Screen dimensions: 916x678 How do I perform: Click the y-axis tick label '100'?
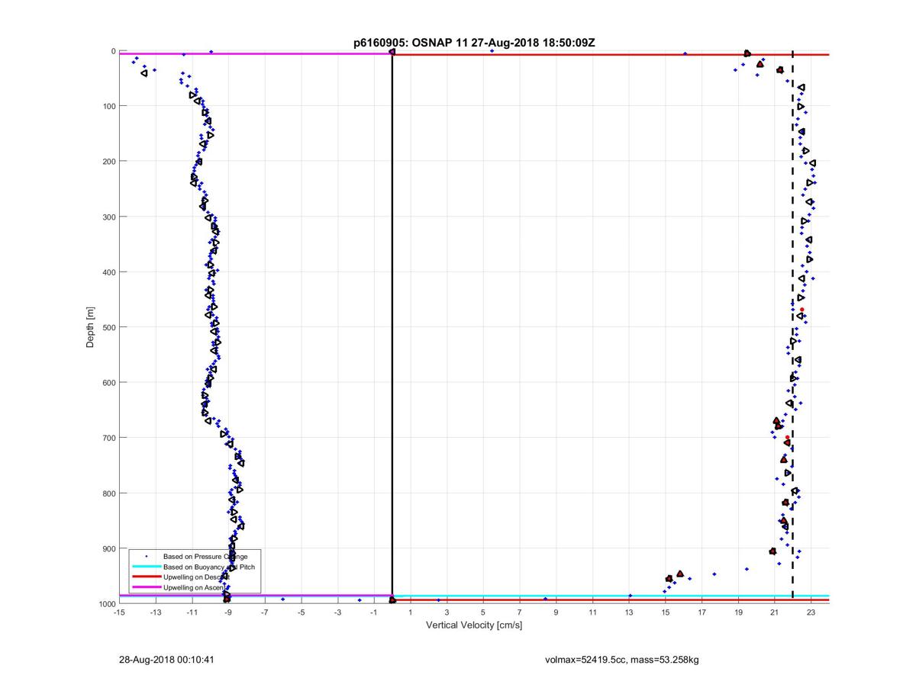tap(108, 106)
